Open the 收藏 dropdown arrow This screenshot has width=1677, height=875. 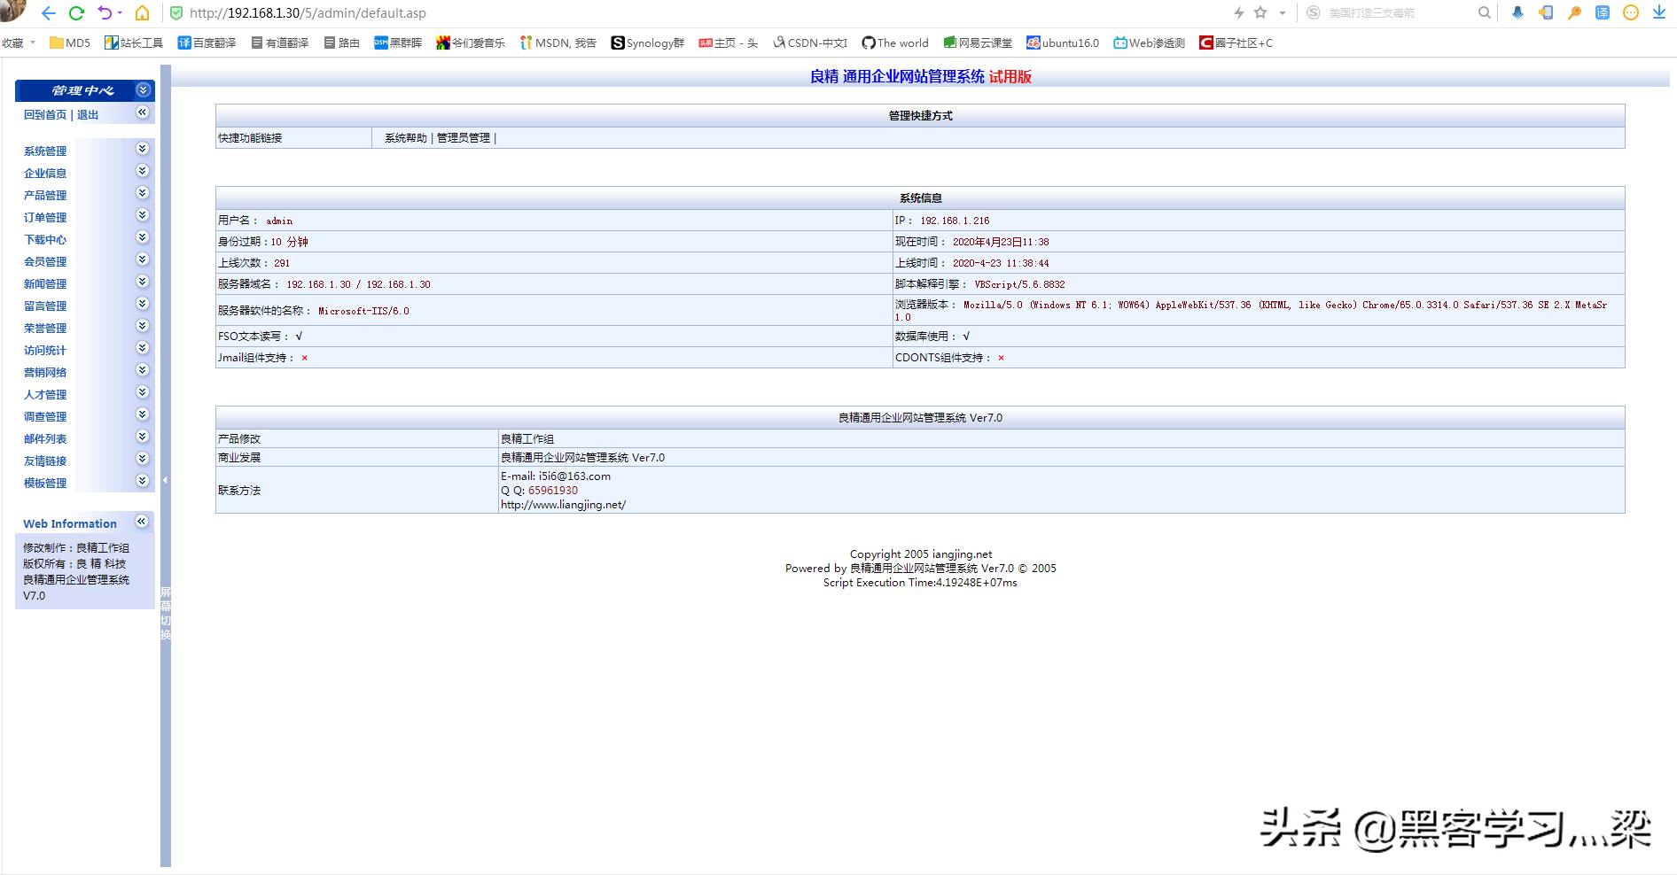pos(34,42)
